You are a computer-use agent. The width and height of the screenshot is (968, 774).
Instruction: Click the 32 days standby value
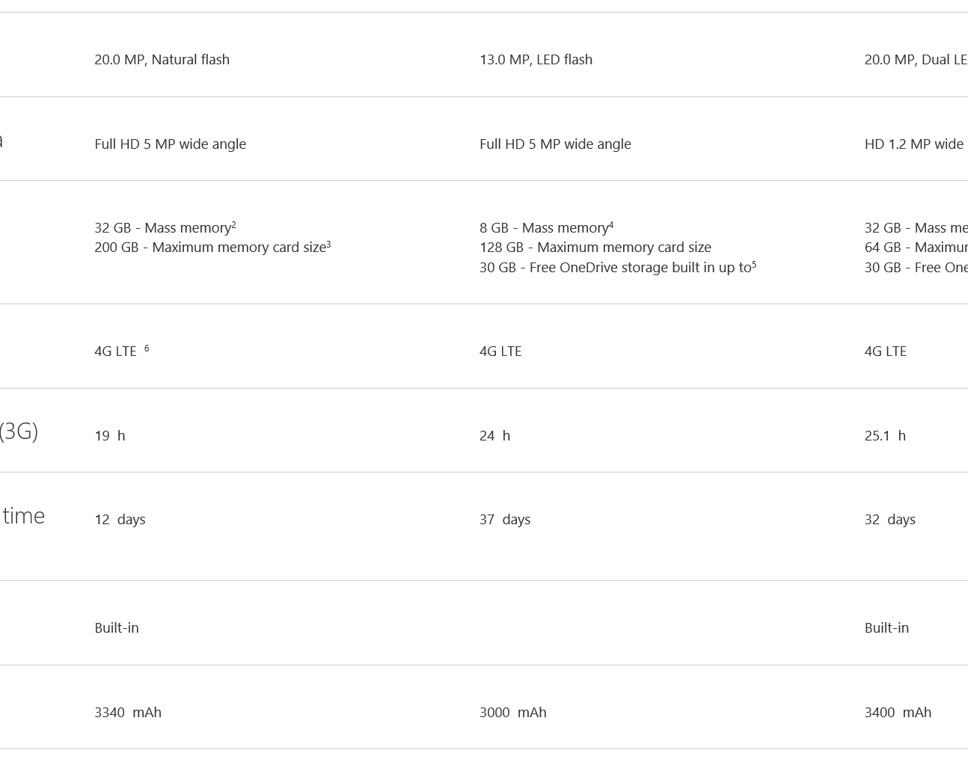890,519
